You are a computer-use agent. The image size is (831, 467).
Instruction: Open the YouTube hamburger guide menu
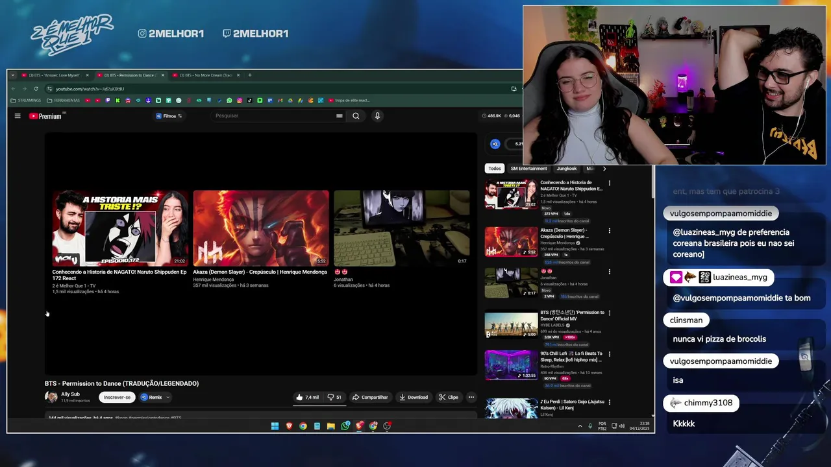click(x=18, y=116)
